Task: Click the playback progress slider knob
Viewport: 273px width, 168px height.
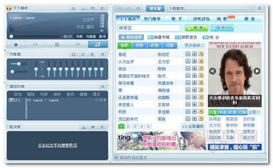Action: tap(11, 37)
